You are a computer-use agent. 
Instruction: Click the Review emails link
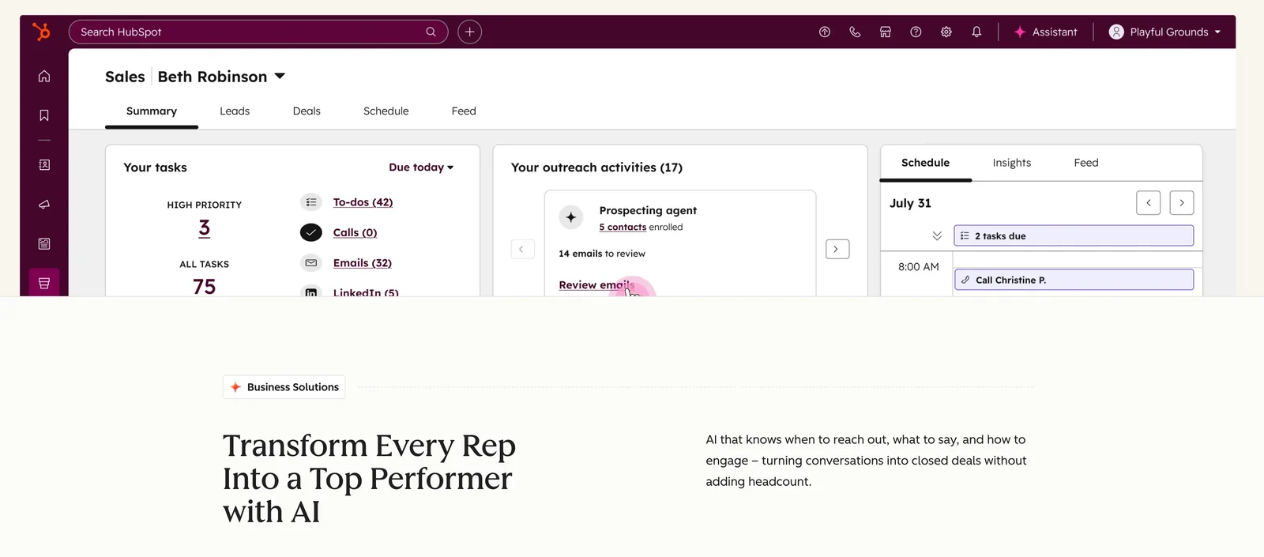click(x=596, y=285)
